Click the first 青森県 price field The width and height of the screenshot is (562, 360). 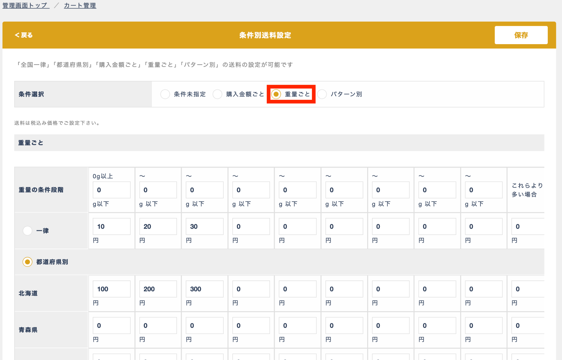pyautogui.click(x=111, y=325)
